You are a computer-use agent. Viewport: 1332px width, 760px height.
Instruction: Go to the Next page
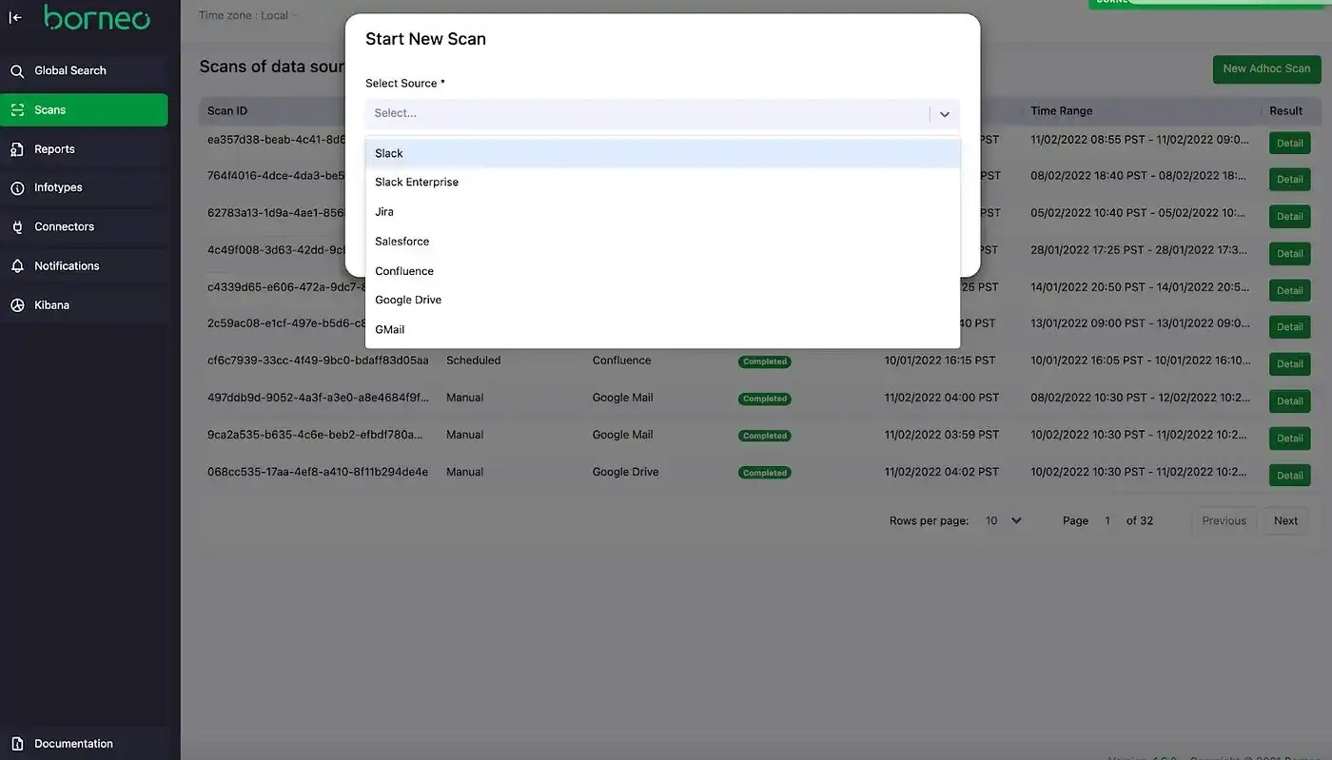tap(1285, 520)
